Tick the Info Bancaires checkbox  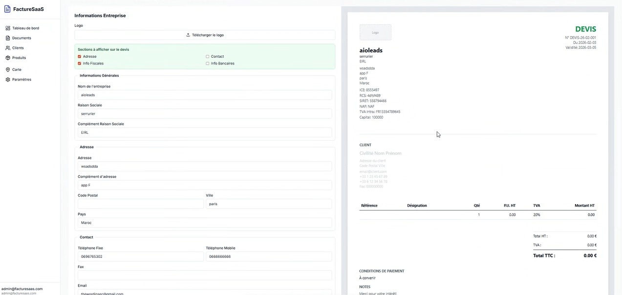coord(208,63)
